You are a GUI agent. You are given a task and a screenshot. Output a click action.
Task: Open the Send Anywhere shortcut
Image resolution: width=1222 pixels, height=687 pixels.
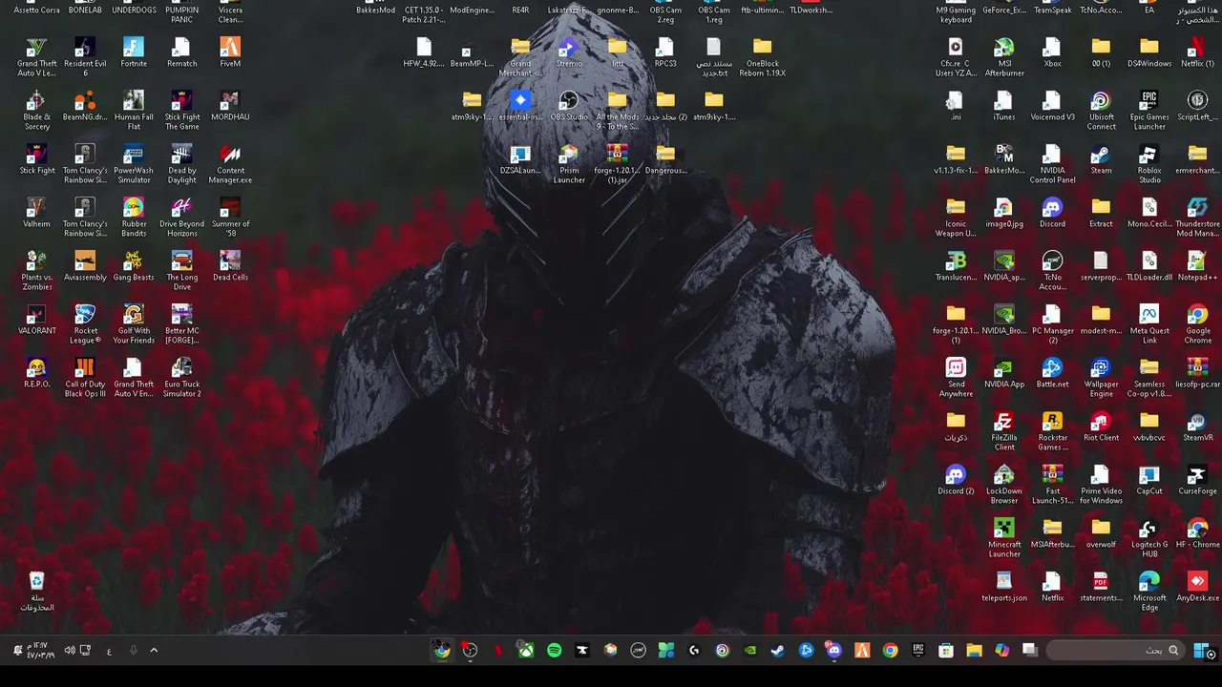point(956,378)
